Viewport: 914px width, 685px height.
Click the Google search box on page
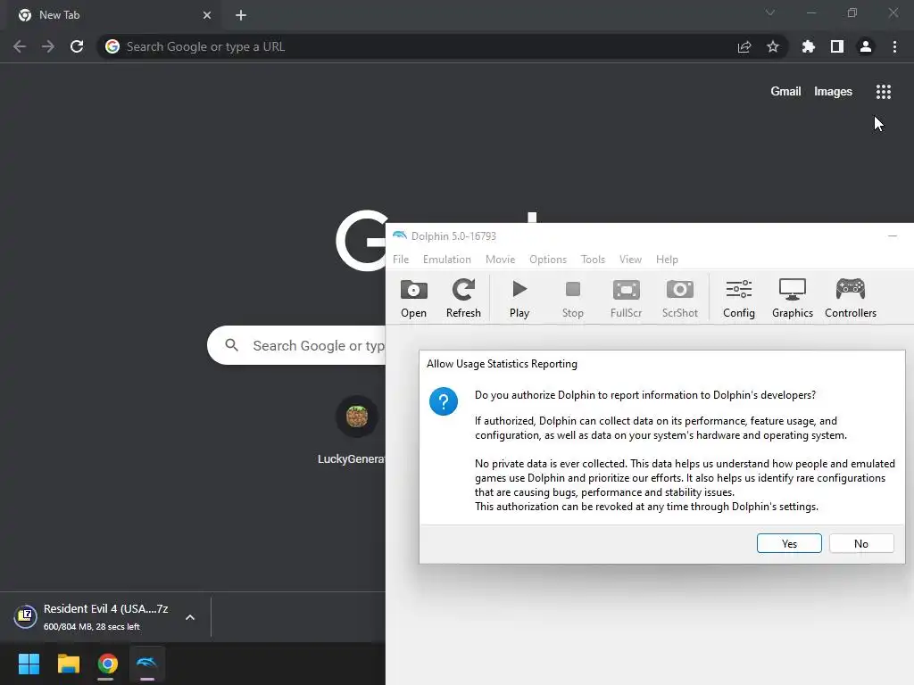coord(296,345)
